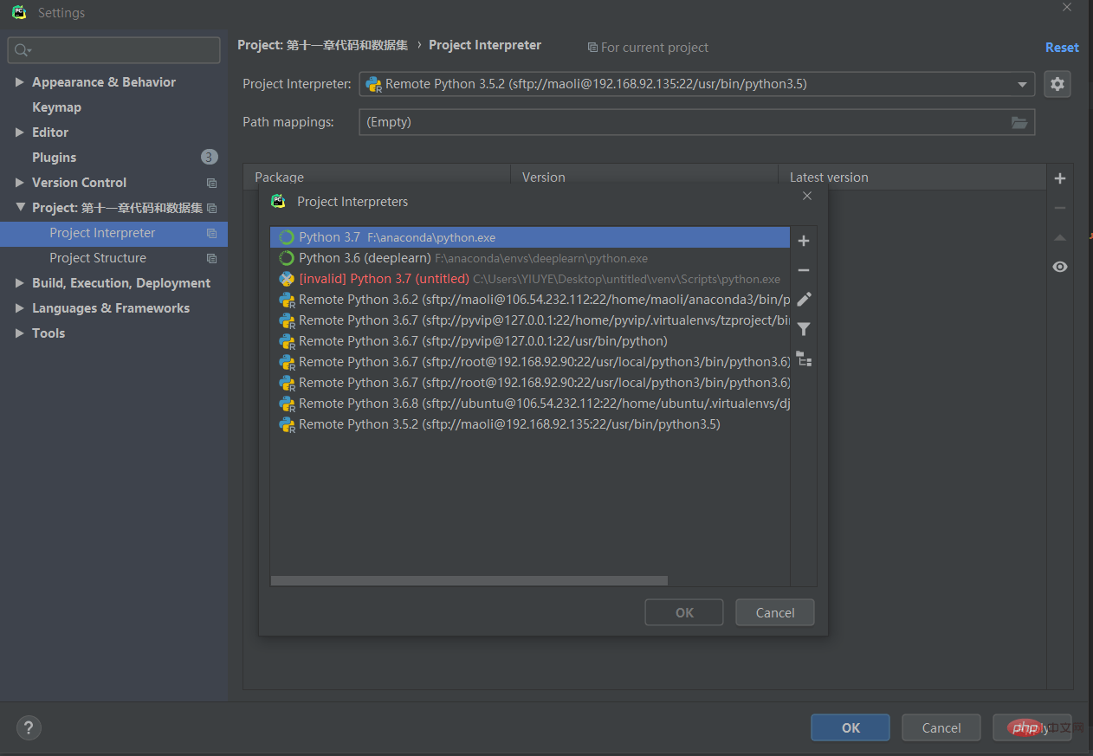
Task: Toggle show early releases eye icon
Action: [1060, 267]
